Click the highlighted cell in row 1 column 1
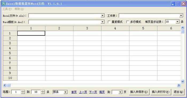Image resolution: width=187 pixels, height=98 pixels. (x=31, y=33)
